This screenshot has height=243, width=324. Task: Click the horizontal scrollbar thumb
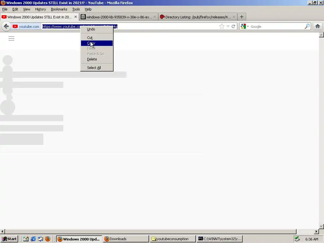point(151,231)
